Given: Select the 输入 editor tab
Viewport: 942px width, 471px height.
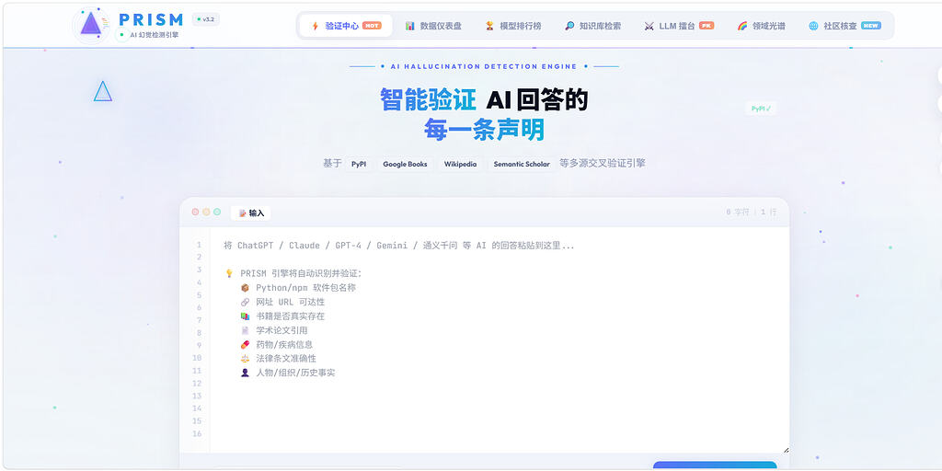Looking at the screenshot, I should (251, 213).
